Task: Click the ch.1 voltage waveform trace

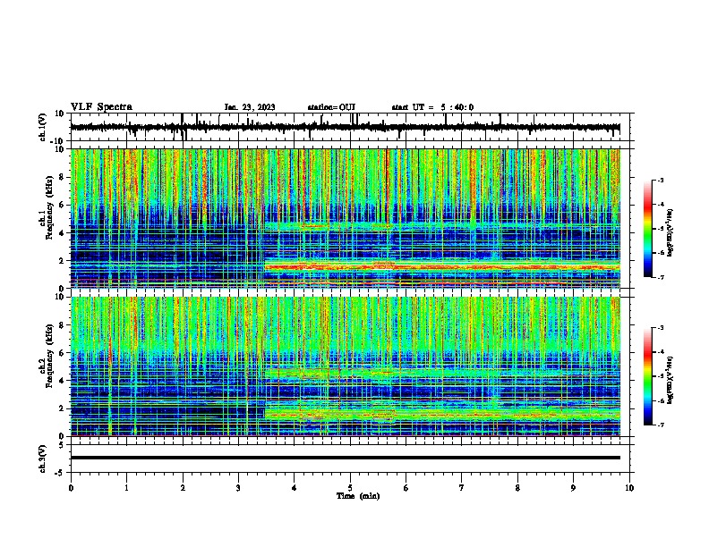Action: click(x=345, y=127)
